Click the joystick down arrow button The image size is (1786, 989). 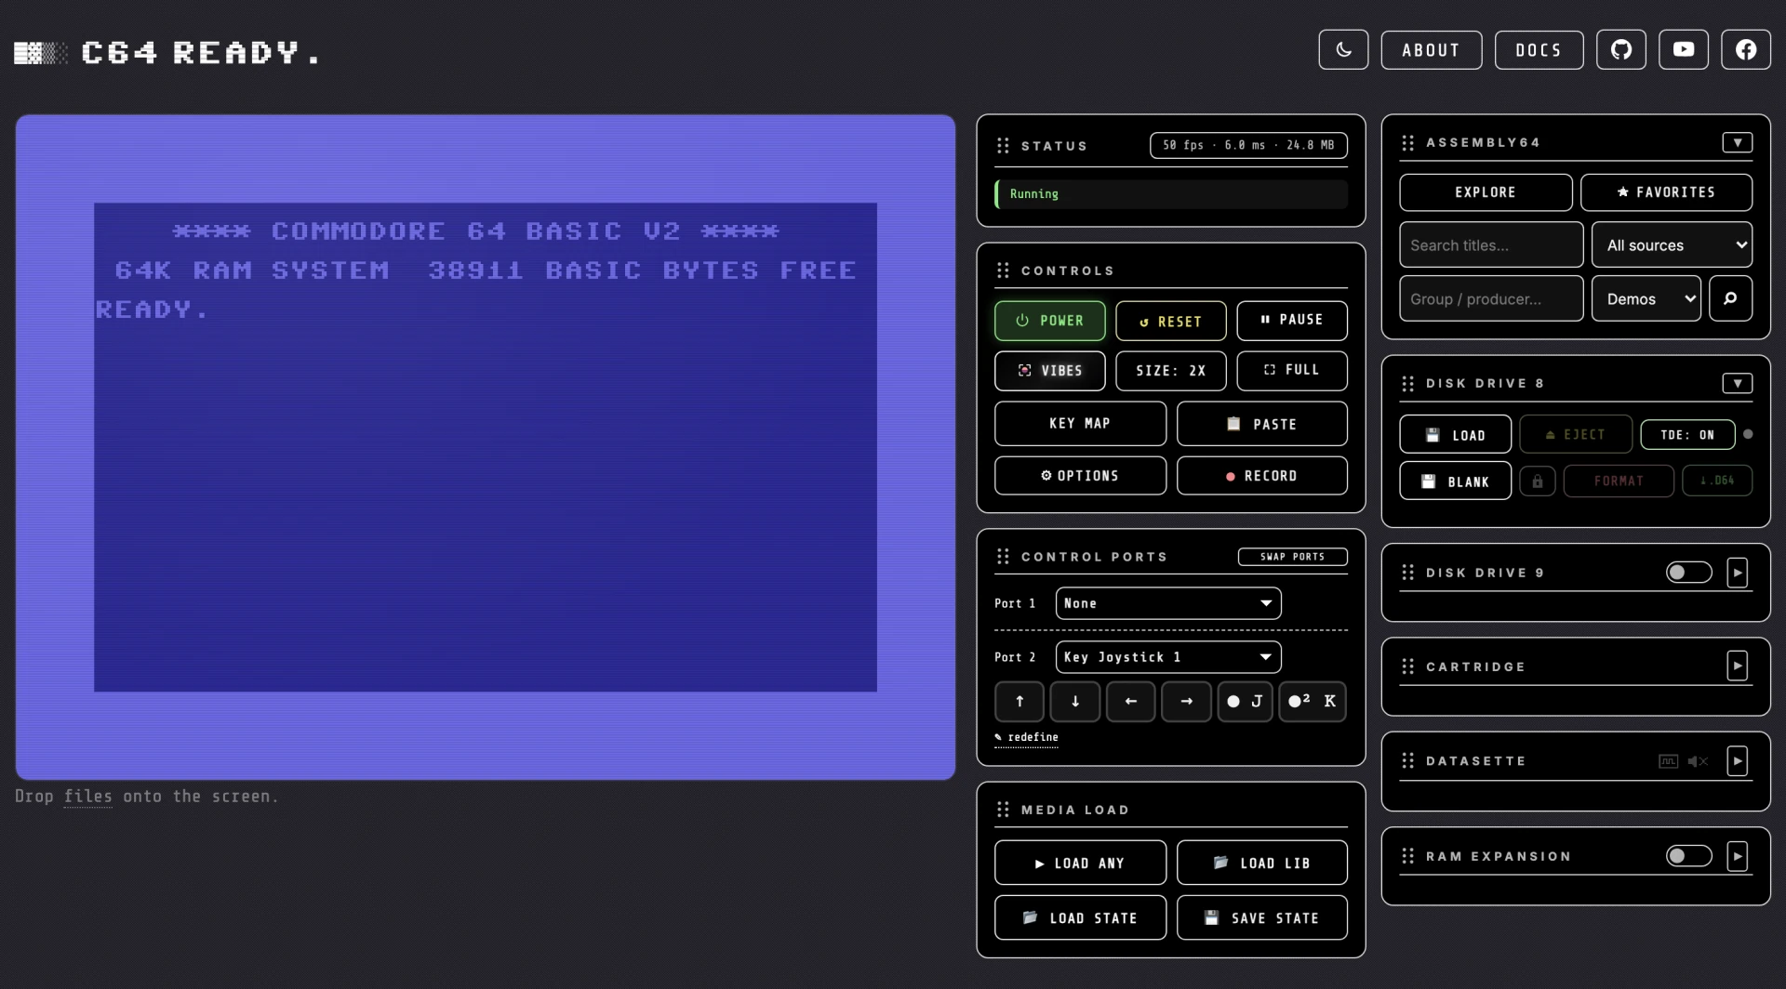(x=1075, y=702)
